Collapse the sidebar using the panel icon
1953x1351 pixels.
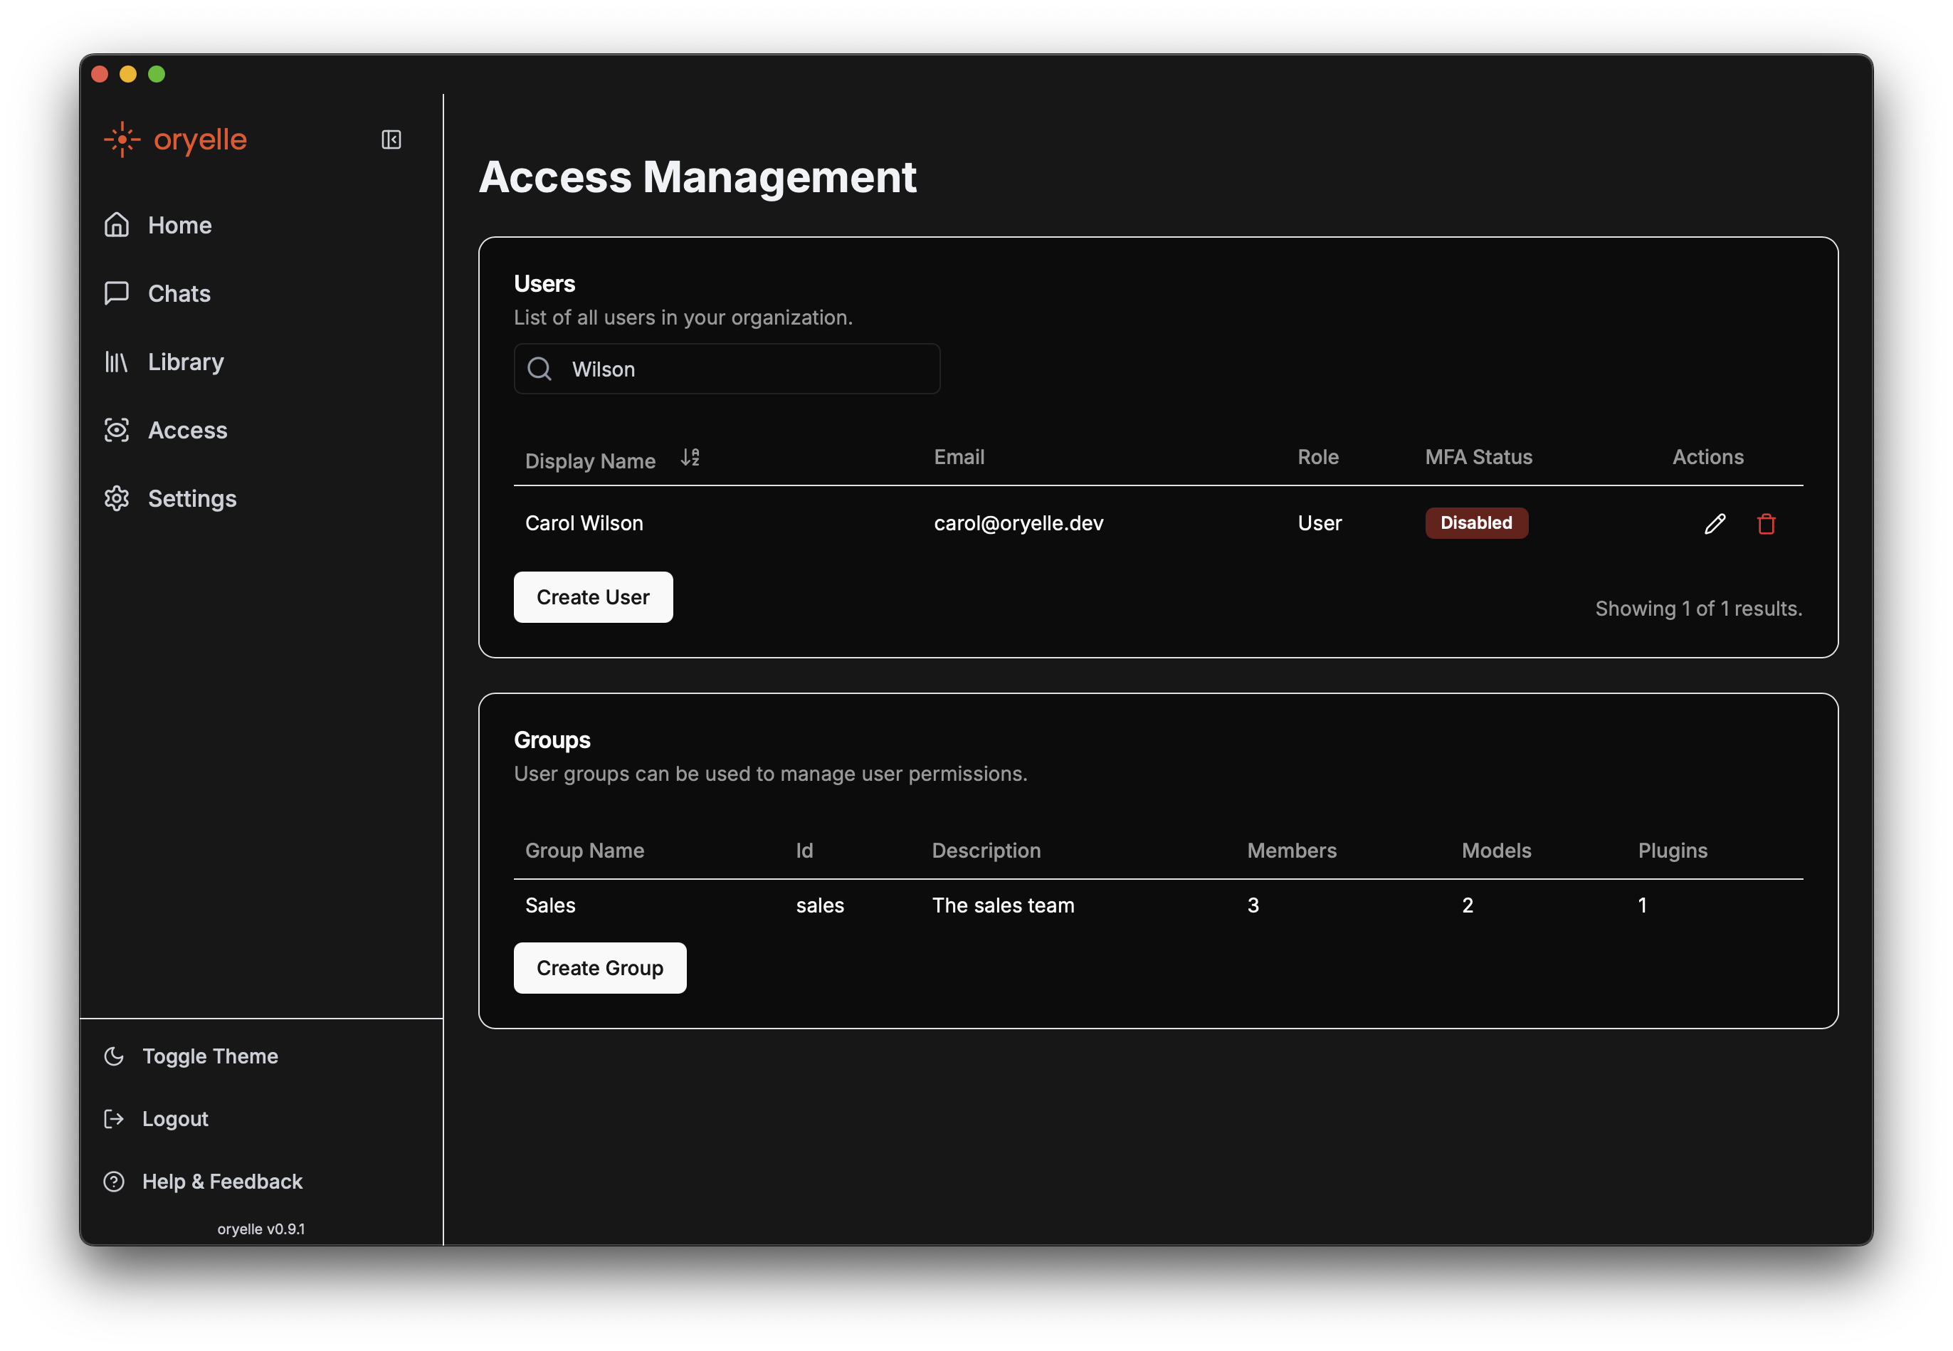tap(391, 139)
